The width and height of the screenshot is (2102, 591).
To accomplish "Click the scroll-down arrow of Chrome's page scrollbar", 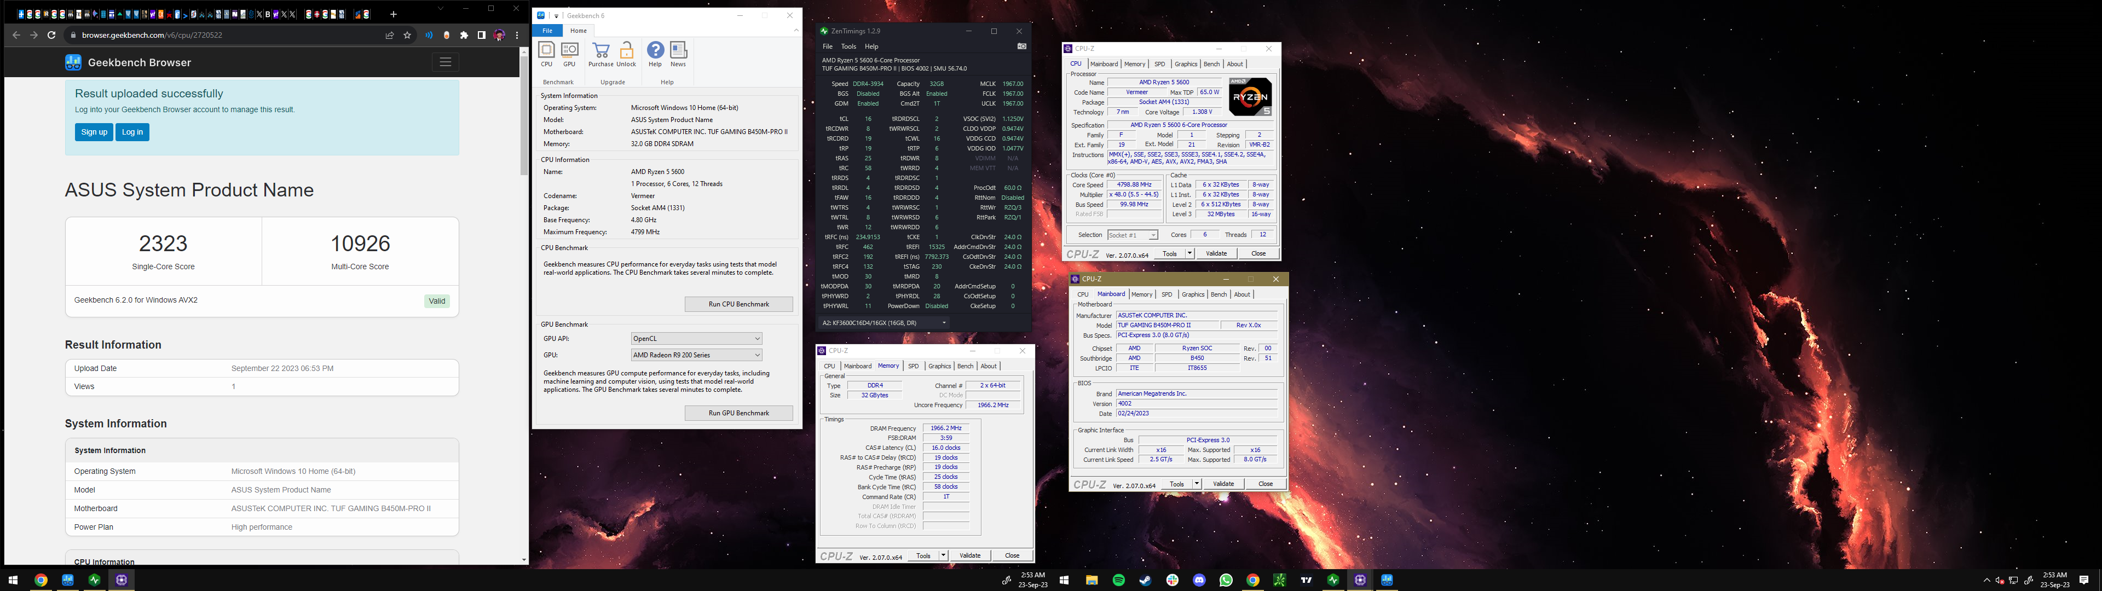I will 524,560.
